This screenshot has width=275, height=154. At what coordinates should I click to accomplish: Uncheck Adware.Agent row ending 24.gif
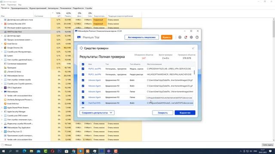pyautogui.click(x=83, y=80)
